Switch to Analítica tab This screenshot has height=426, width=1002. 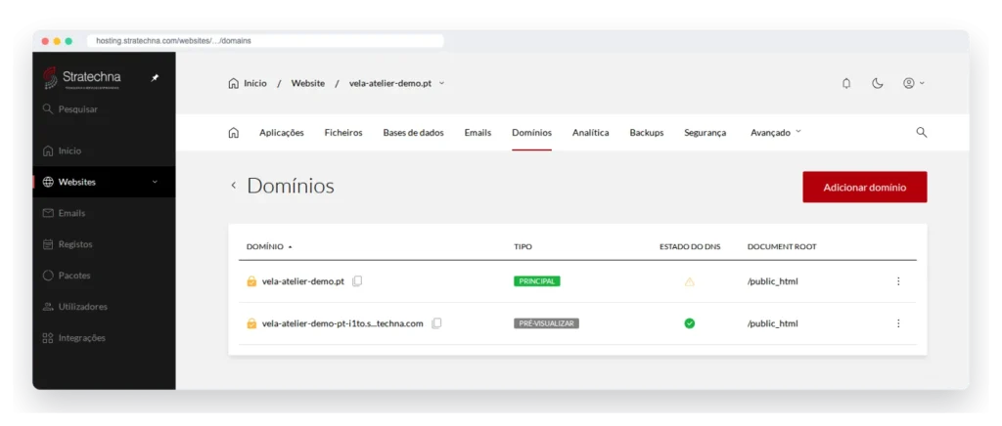click(590, 133)
